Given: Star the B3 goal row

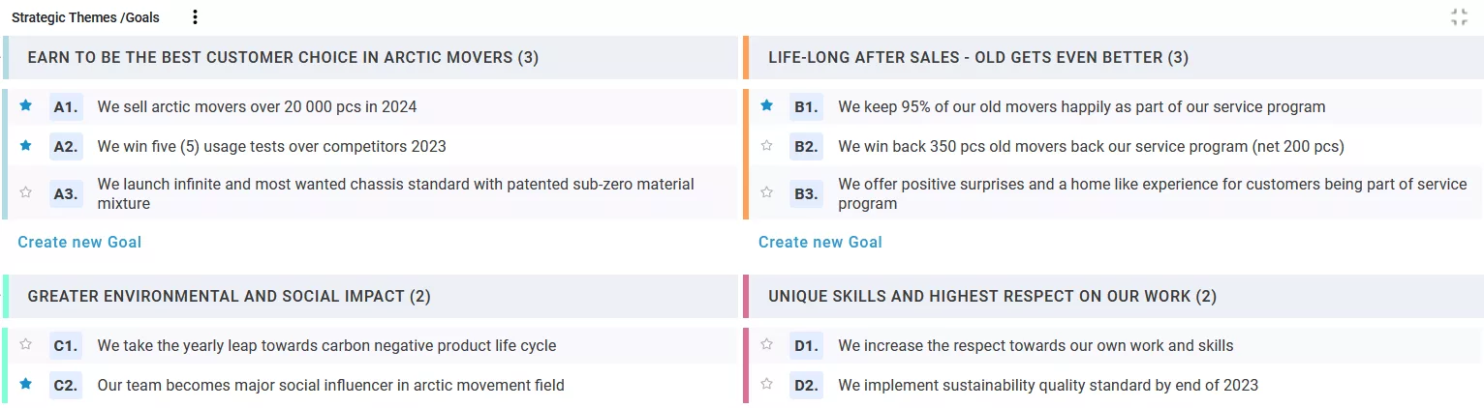Looking at the screenshot, I should point(767,192).
